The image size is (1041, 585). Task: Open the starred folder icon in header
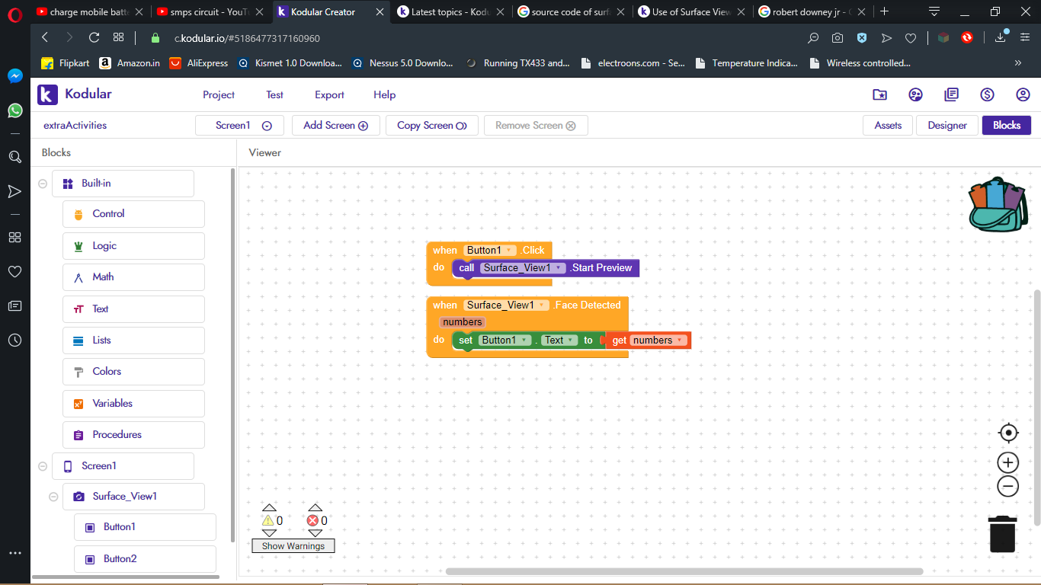(880, 94)
